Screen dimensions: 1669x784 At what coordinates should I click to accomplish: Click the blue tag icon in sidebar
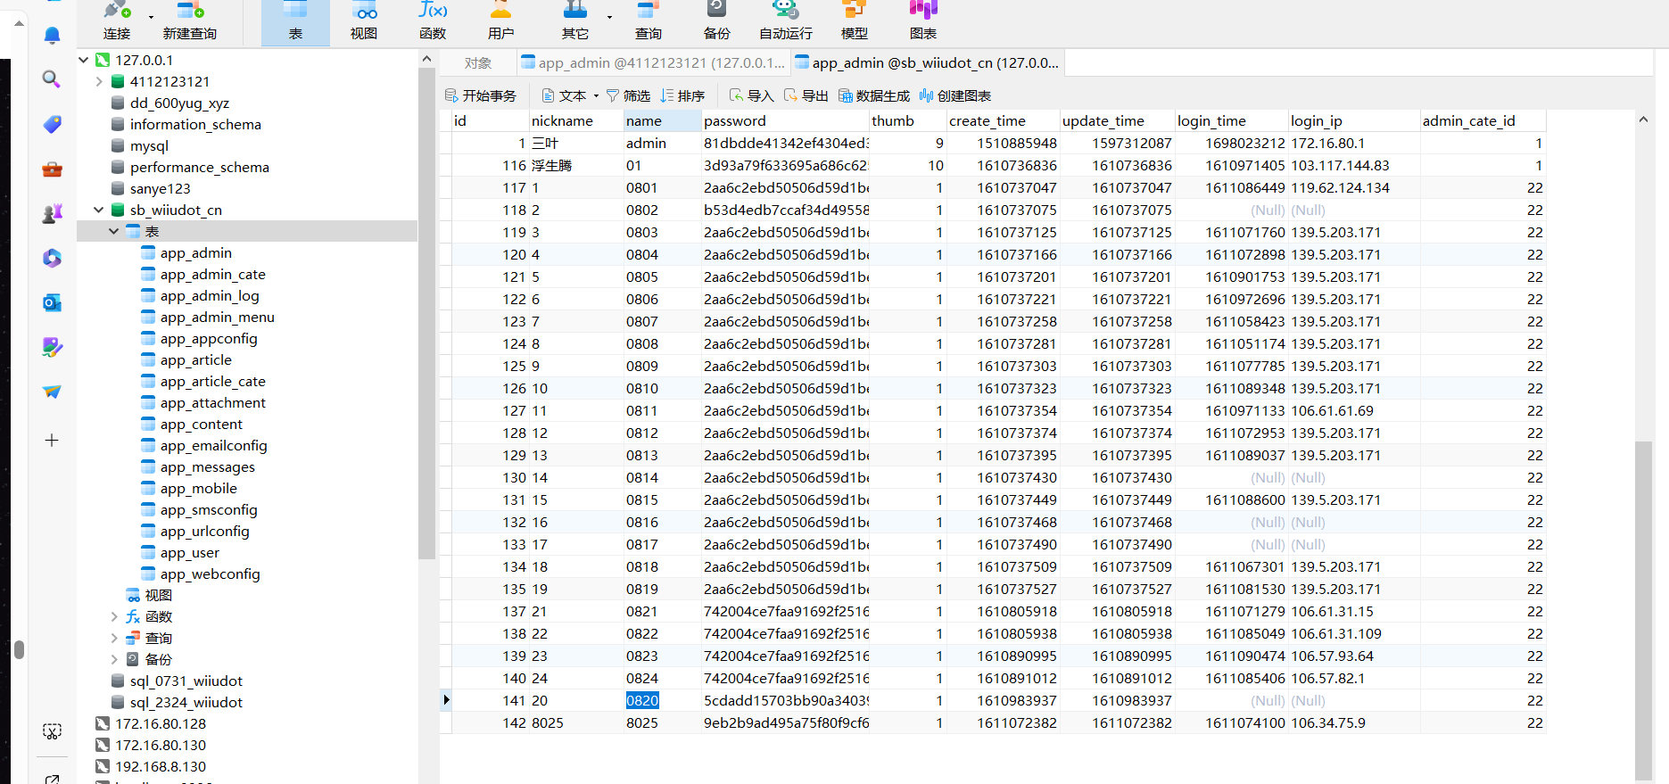pos(52,124)
